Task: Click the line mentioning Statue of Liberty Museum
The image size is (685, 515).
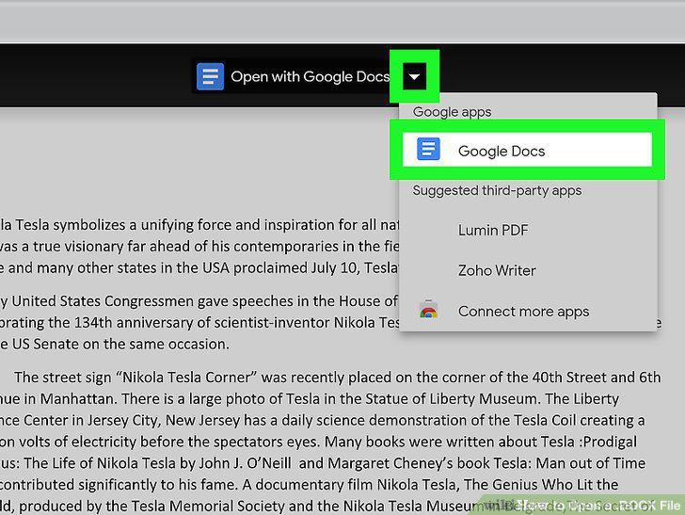Action: pyautogui.click(x=310, y=398)
